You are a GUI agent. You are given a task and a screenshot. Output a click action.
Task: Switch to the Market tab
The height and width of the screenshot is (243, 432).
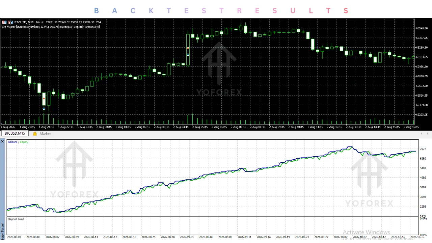(x=42, y=134)
